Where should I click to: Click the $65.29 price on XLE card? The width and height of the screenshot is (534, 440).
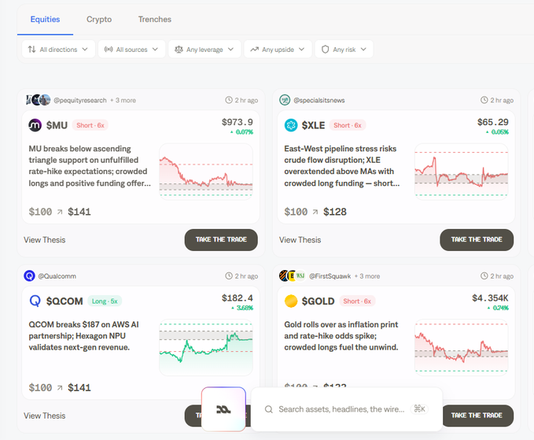coord(493,122)
